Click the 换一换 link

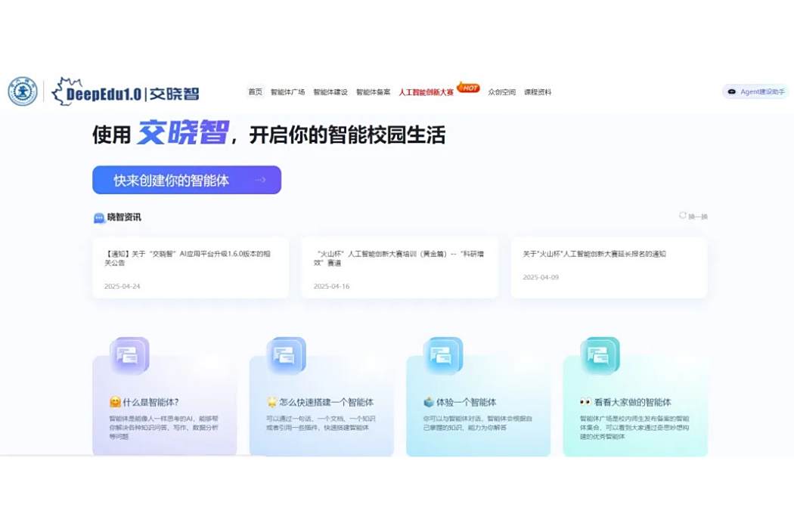[x=698, y=217]
